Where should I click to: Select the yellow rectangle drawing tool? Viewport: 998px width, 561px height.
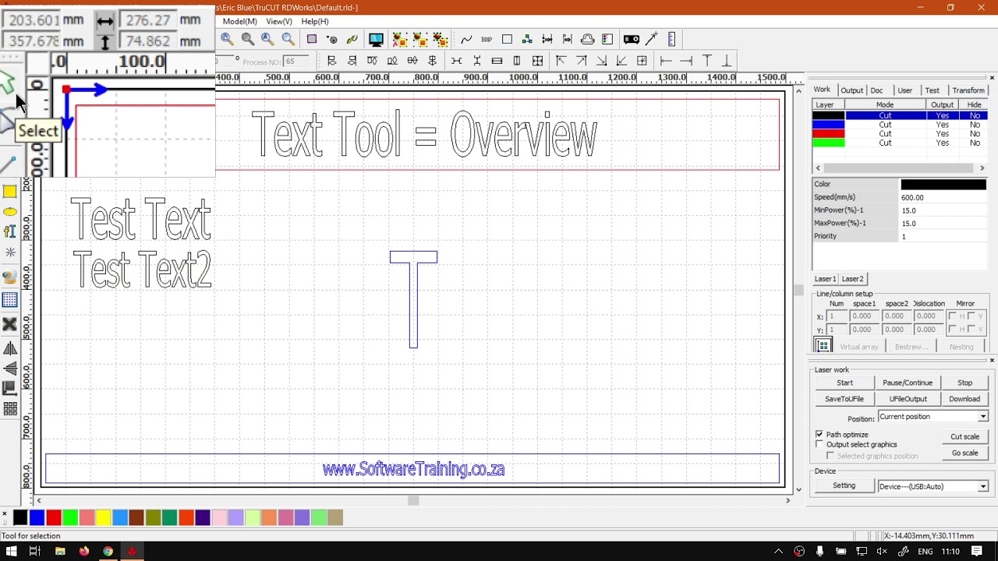click(9, 192)
